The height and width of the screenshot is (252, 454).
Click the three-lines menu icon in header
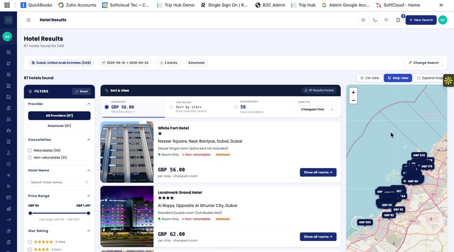coord(386,20)
